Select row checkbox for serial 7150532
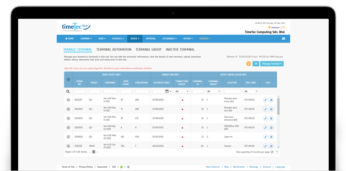Screen dimensions: 346x171 click(x=68, y=146)
